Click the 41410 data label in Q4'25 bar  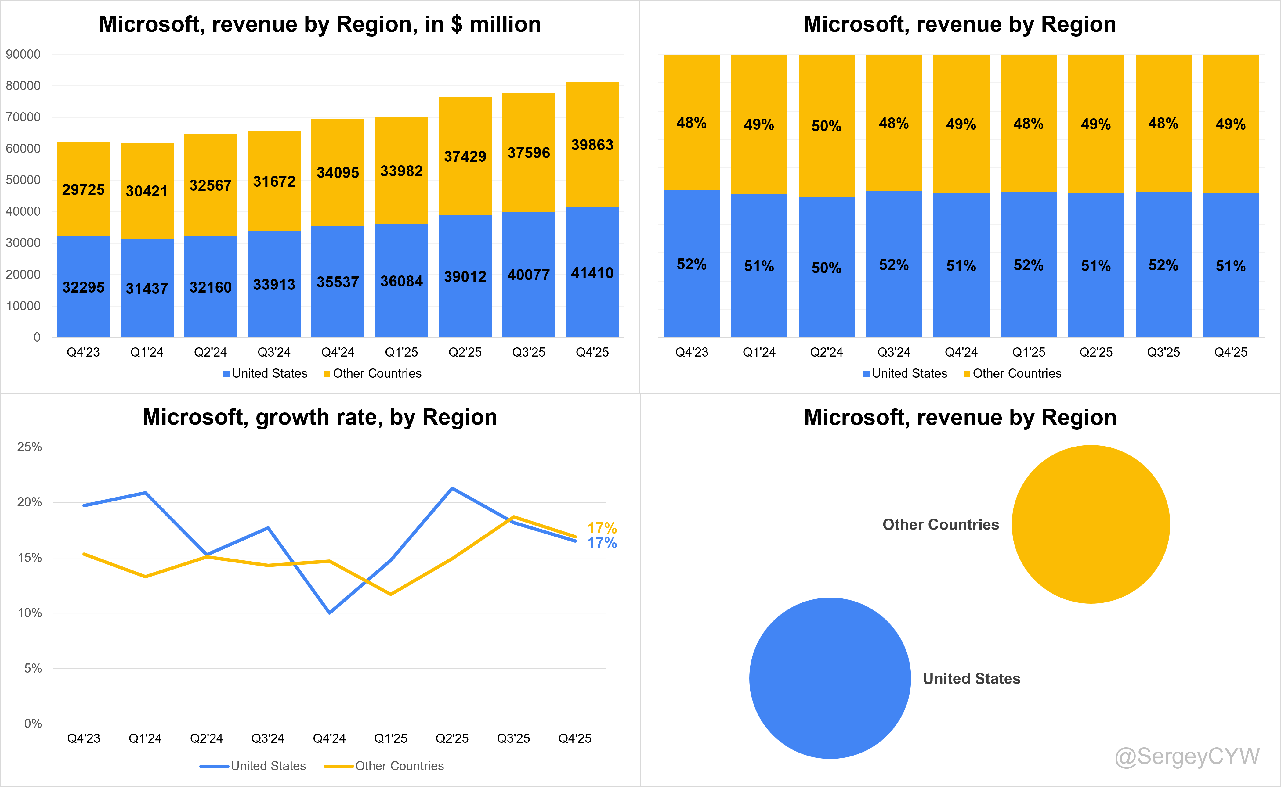pyautogui.click(x=592, y=273)
